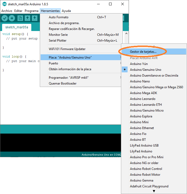Launch WiFi101 Firmware Updater

[81, 49]
